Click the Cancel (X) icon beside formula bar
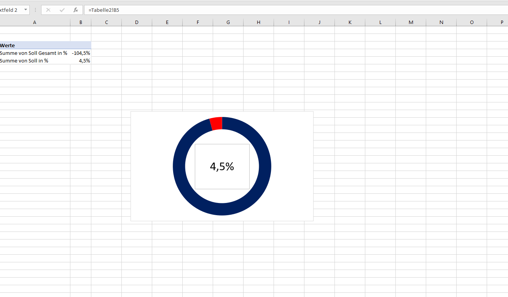Screen dimensions: 508x297 48,10
